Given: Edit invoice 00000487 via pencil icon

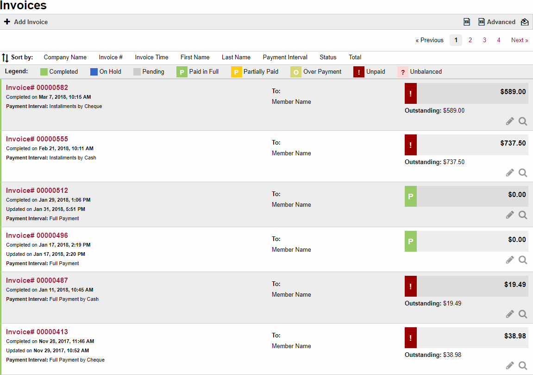Looking at the screenshot, I should point(510,314).
